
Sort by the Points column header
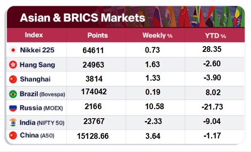click(x=98, y=35)
